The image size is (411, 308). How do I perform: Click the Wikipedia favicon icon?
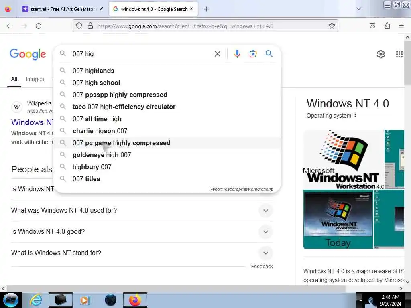click(17, 107)
